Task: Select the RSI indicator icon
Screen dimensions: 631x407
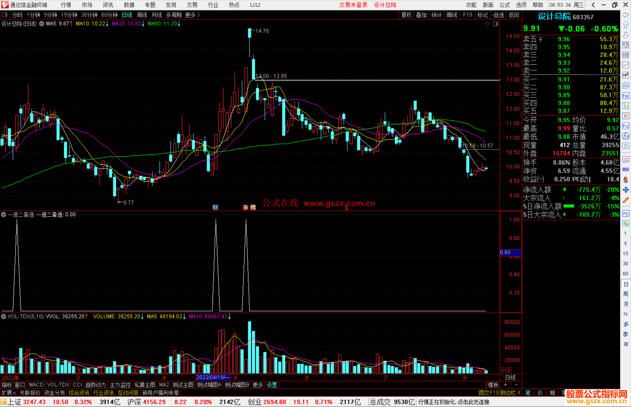Action: coord(625,170)
